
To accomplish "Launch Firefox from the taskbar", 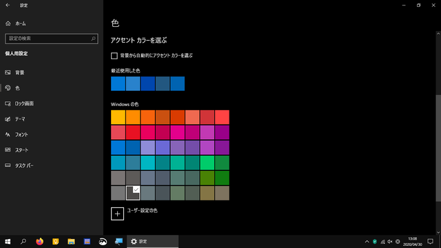I will (40, 242).
